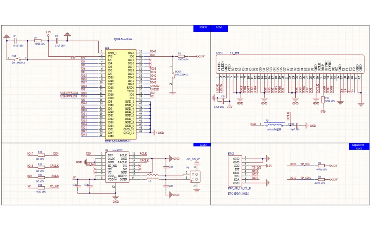The height and width of the screenshot is (230, 371).
Task: Click the ESP32-S3-WROOM-1 IC1 body
Action: (120, 94)
